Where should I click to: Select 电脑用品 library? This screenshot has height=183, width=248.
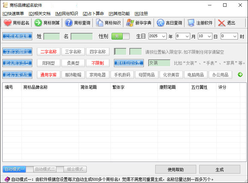[x=196, y=75]
